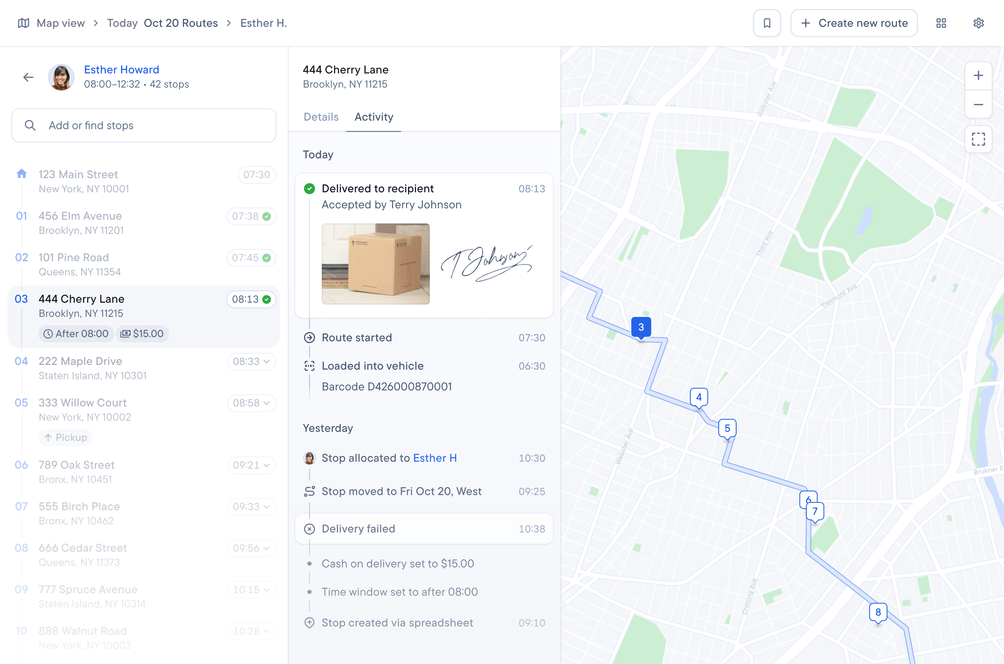Select stop 456 Elm Avenue
Viewport: 1004px width, 664px height.
click(x=144, y=223)
